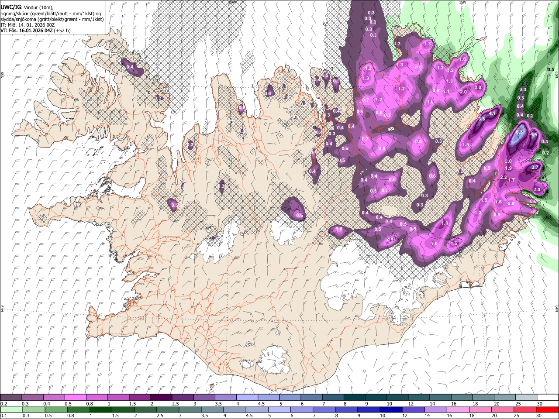Select the 0.5 bright pink swatch in snow legend

76,397
